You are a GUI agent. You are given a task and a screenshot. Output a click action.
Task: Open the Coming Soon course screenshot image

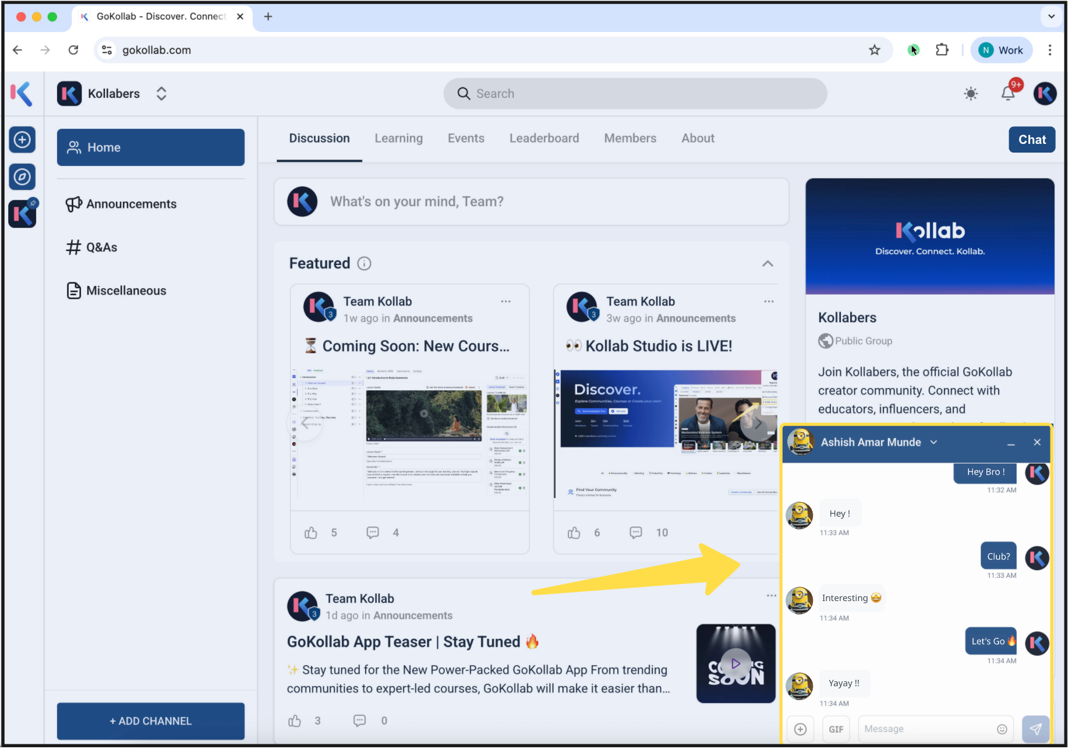click(410, 432)
